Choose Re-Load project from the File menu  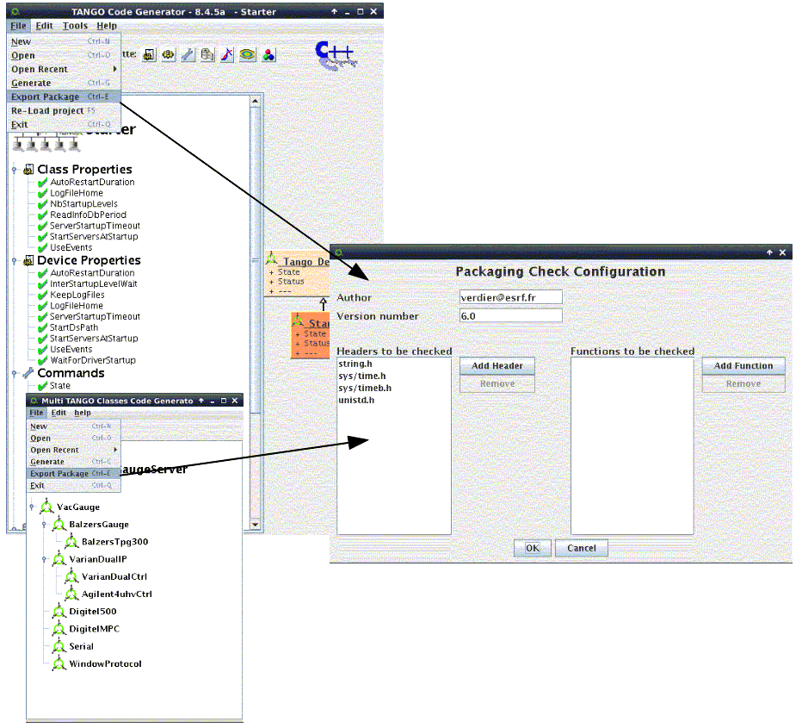64,110
